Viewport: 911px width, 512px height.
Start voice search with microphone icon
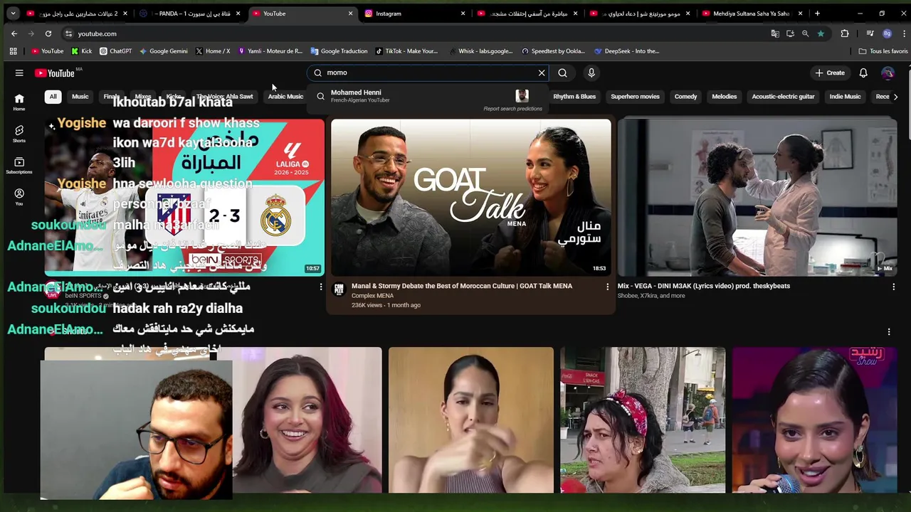point(591,73)
